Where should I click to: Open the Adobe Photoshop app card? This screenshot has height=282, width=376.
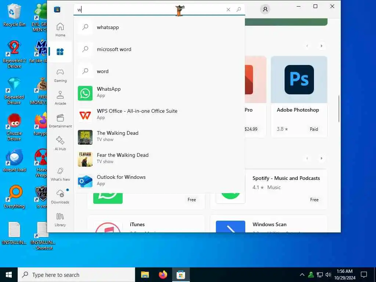[299, 97]
